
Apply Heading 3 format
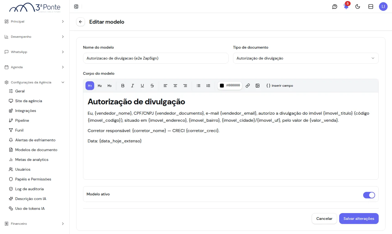[x=109, y=86]
